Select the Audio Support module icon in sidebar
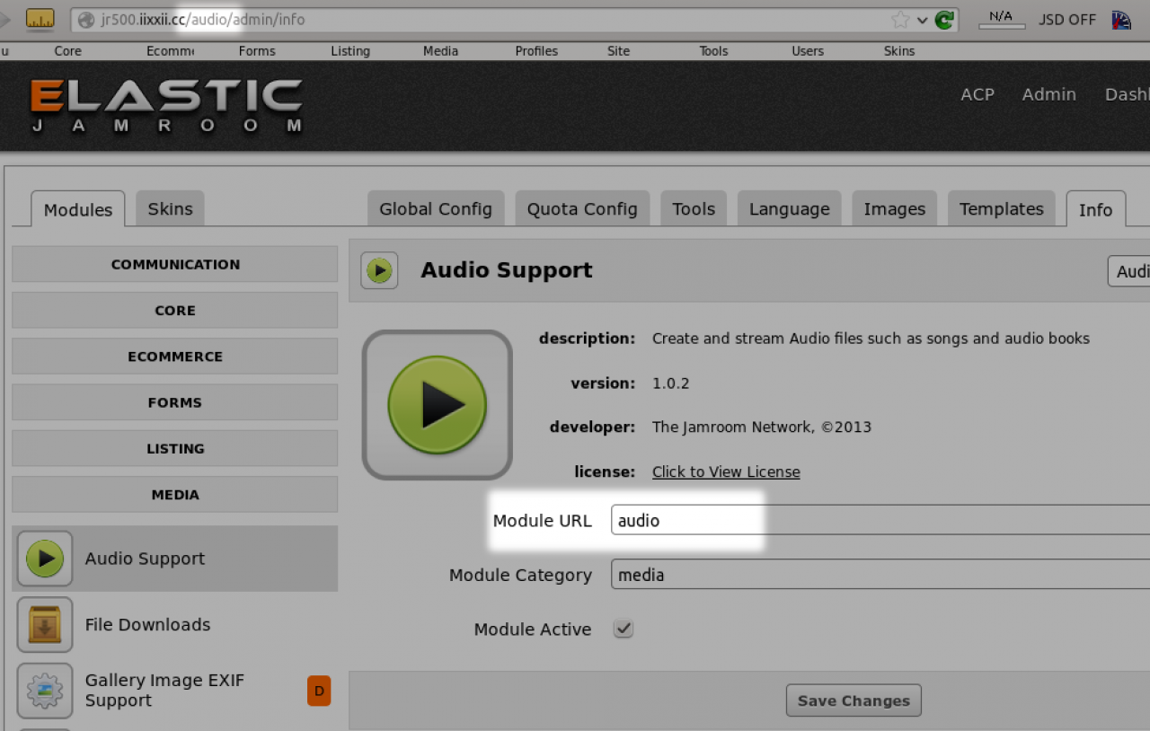Image resolution: width=1150 pixels, height=731 pixels. [x=45, y=559]
